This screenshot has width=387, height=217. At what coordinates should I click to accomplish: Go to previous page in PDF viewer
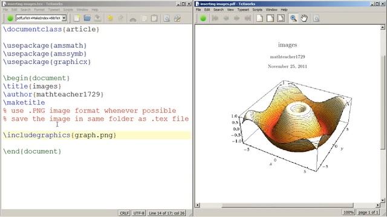tap(226, 18)
